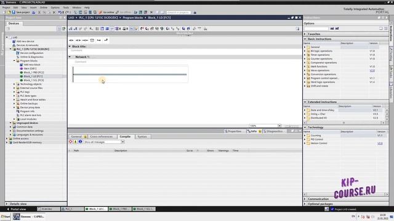The height and width of the screenshot is (221, 394).
Task: Click the editor zoom slider
Action: (292, 126)
